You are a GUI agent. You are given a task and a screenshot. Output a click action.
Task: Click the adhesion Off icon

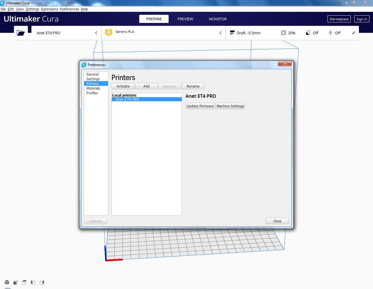330,33
